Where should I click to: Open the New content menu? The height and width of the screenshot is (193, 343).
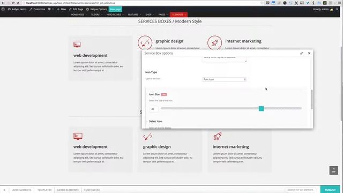pyautogui.click(x=61, y=9)
